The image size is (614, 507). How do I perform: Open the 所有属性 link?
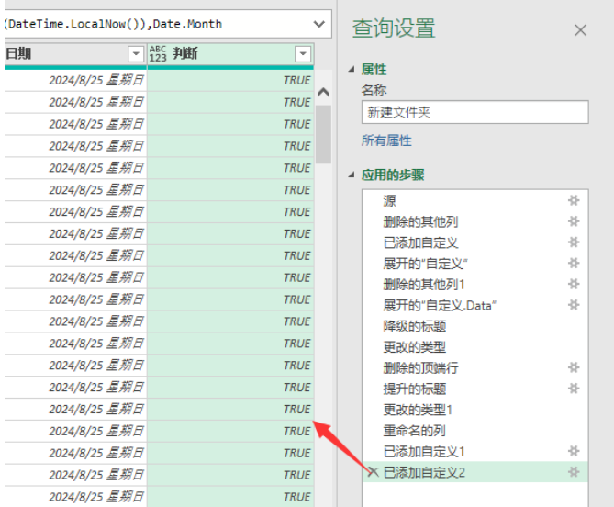(x=386, y=141)
